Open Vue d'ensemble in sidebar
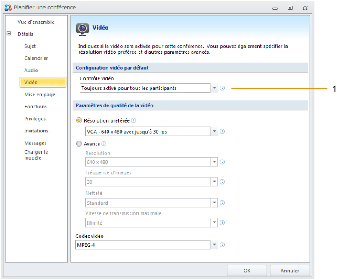Viewport: 337px width, 280px height. (x=36, y=22)
